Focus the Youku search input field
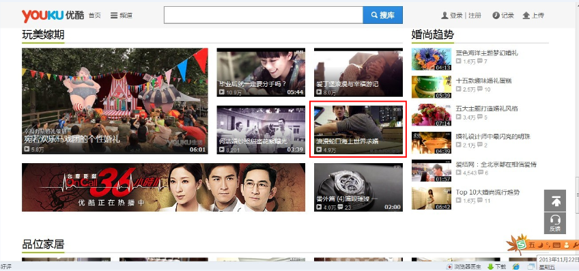Screen dimensions: 579x271 click(x=264, y=15)
